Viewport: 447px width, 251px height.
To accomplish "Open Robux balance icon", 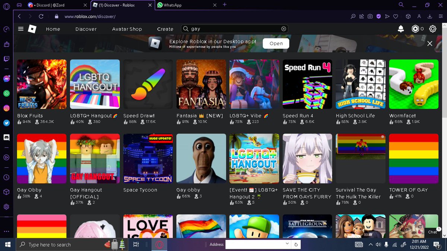I will (415, 29).
